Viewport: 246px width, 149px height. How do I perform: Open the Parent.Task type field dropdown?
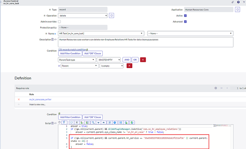pos(77,60)
